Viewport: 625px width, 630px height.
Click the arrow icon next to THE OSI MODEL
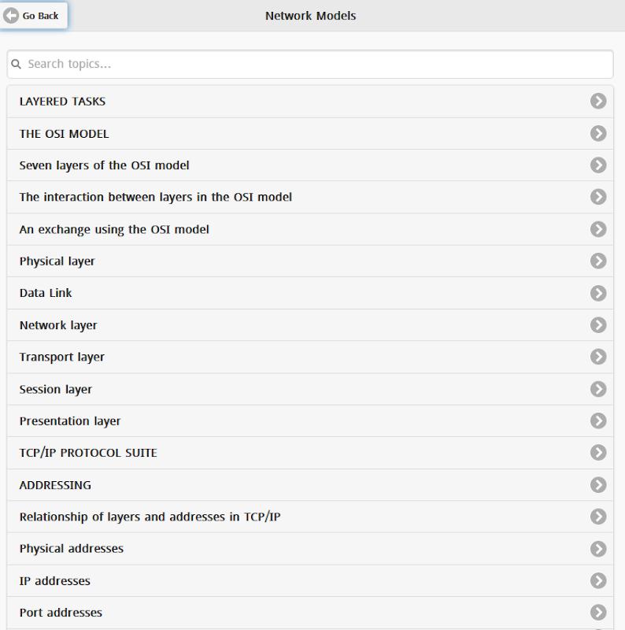coord(598,133)
